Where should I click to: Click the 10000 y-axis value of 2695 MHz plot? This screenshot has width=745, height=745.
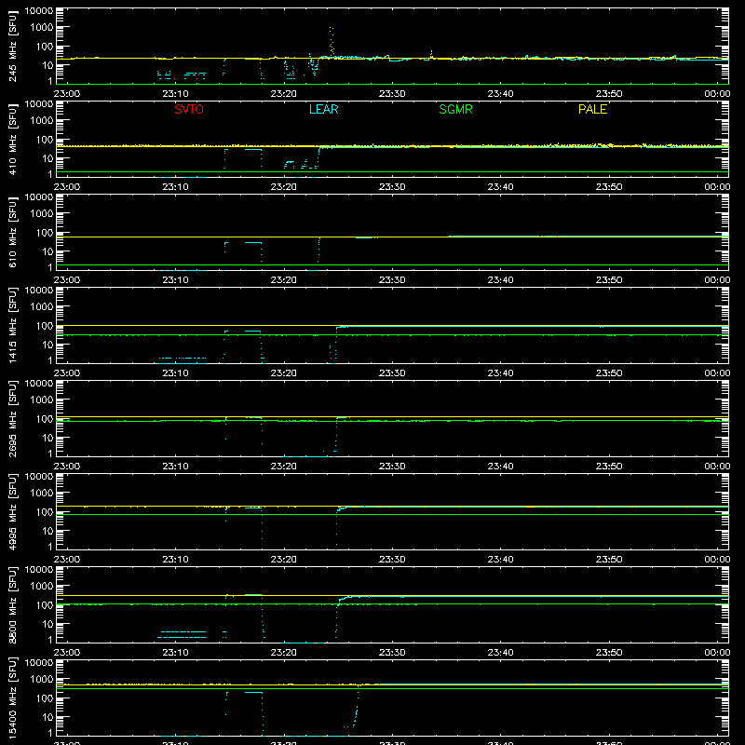39,384
